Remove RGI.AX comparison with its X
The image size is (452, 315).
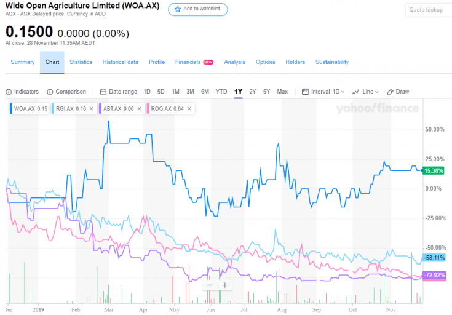pos(92,109)
